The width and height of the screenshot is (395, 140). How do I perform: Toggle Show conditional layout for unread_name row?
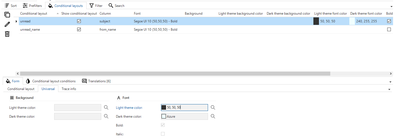click(x=79, y=30)
